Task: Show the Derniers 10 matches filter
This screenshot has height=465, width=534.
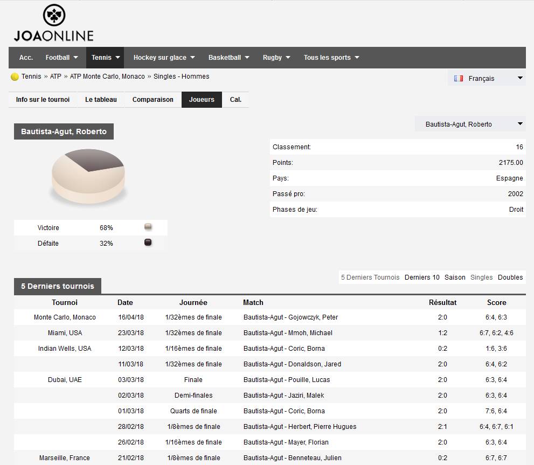Action: (x=422, y=277)
